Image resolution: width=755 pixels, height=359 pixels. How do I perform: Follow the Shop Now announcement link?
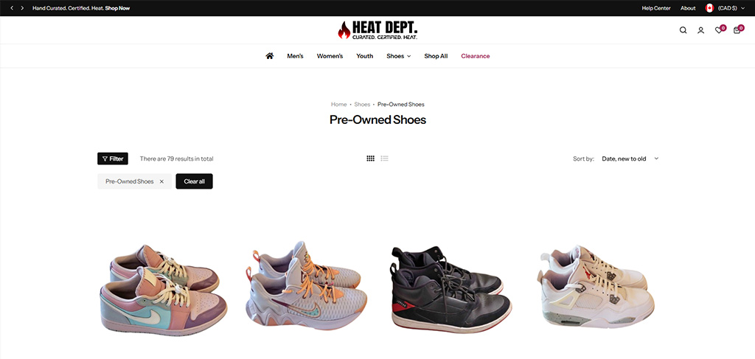[117, 8]
